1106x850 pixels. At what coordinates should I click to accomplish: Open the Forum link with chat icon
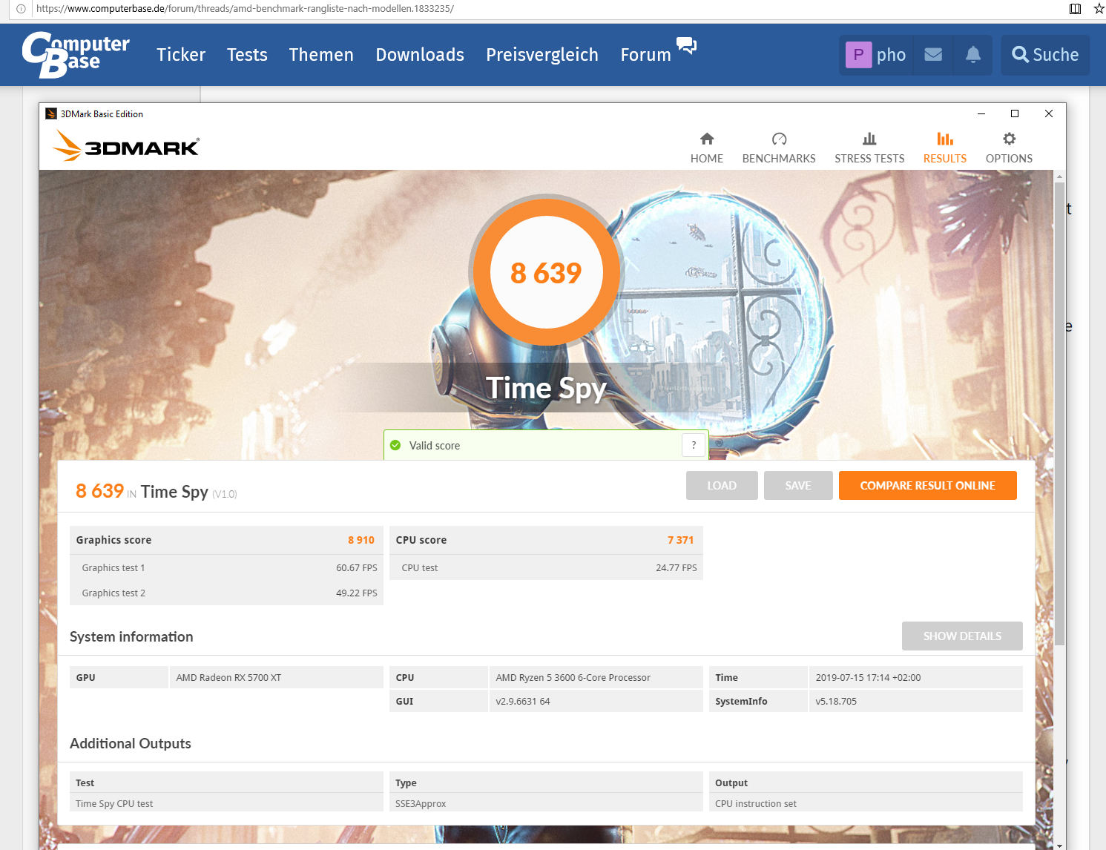click(658, 52)
